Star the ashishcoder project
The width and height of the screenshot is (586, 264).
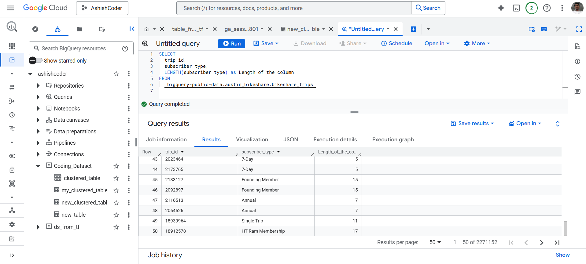(x=116, y=74)
